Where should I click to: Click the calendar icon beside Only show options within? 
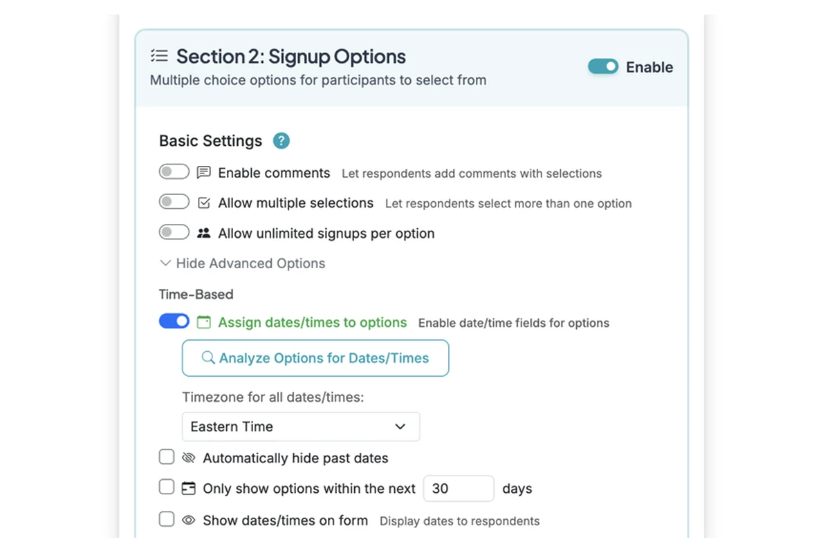coord(188,488)
